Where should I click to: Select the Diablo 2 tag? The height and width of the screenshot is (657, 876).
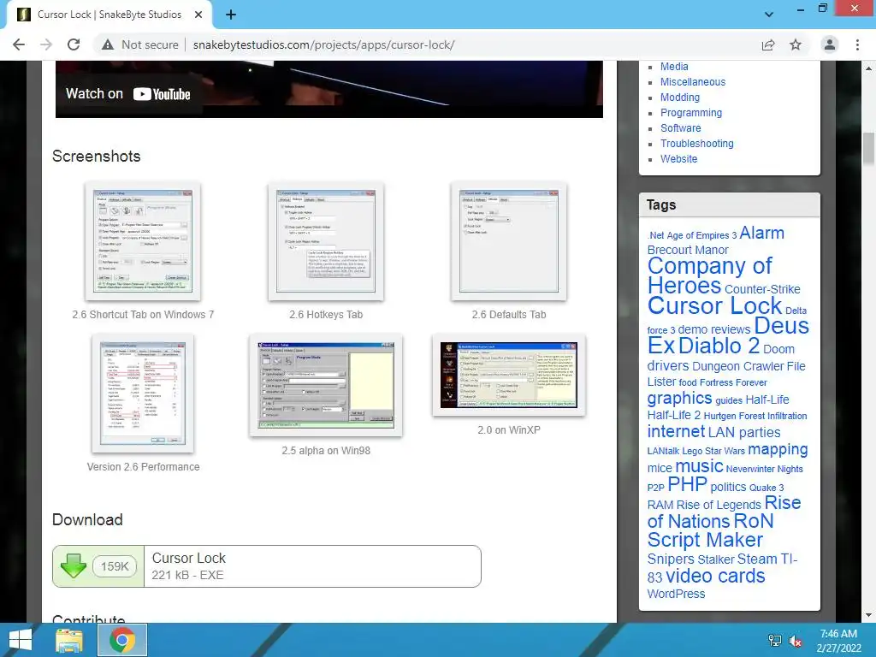[x=719, y=346]
